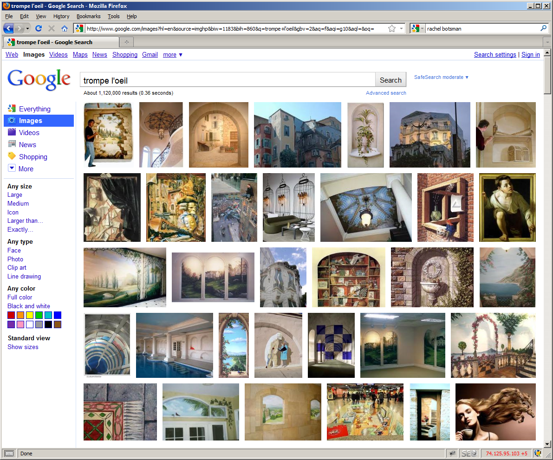
Task: Click the Google search input field
Action: click(228, 80)
